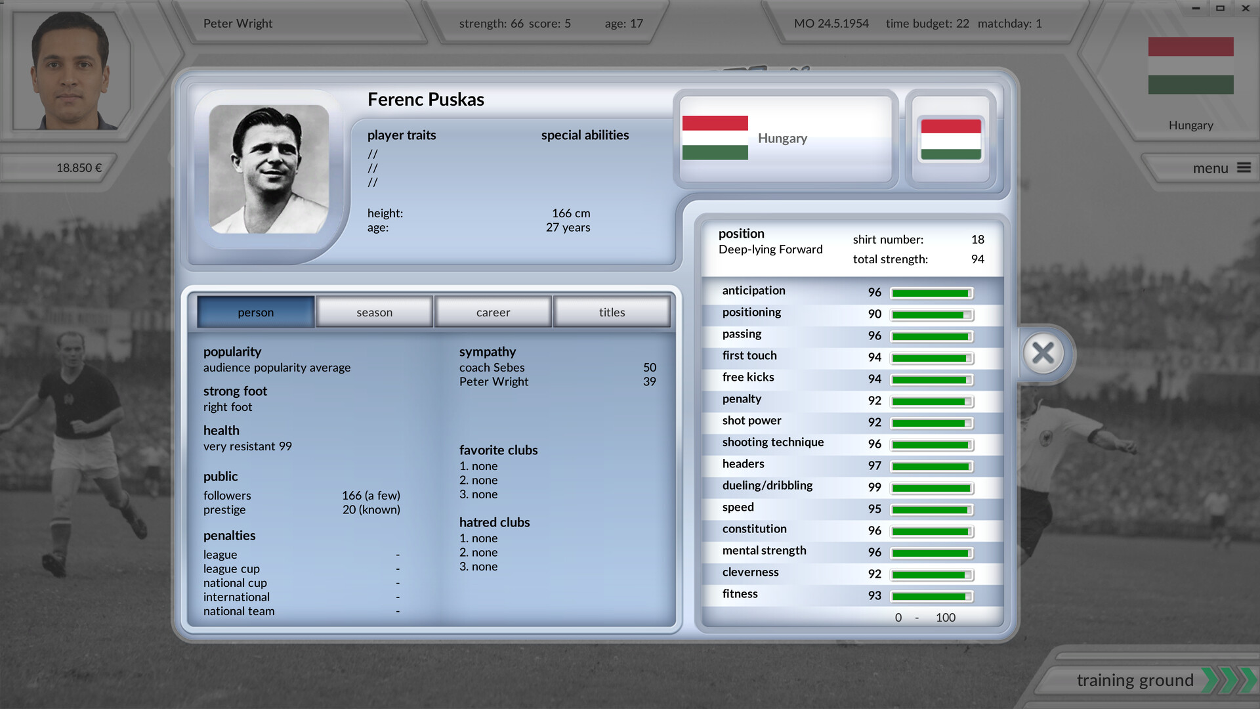Open Ferenc Puskas's portrait photo
Image resolution: width=1260 pixels, height=709 pixels.
tap(270, 169)
